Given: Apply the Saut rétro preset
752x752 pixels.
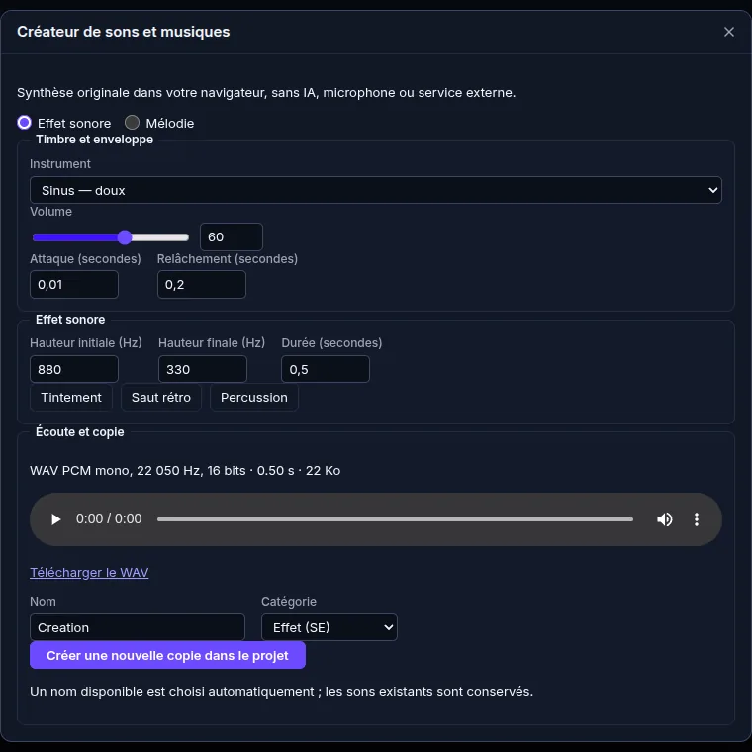Looking at the screenshot, I should coord(161,397).
